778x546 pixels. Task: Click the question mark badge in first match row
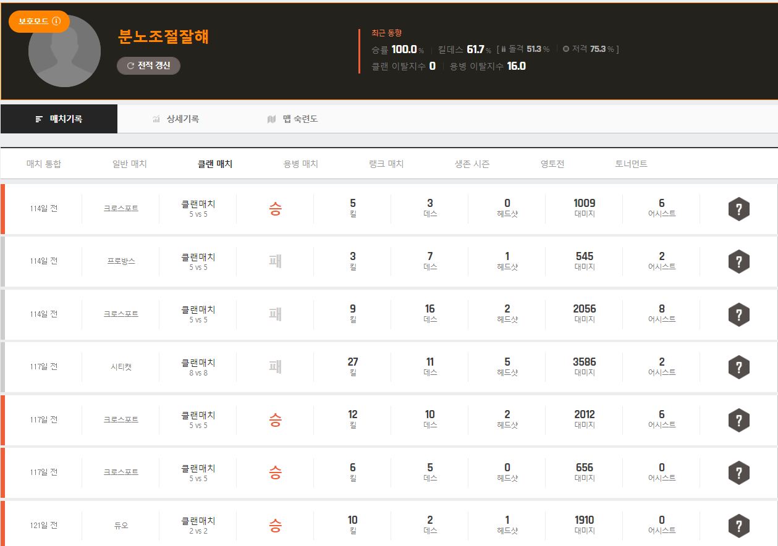pos(738,209)
